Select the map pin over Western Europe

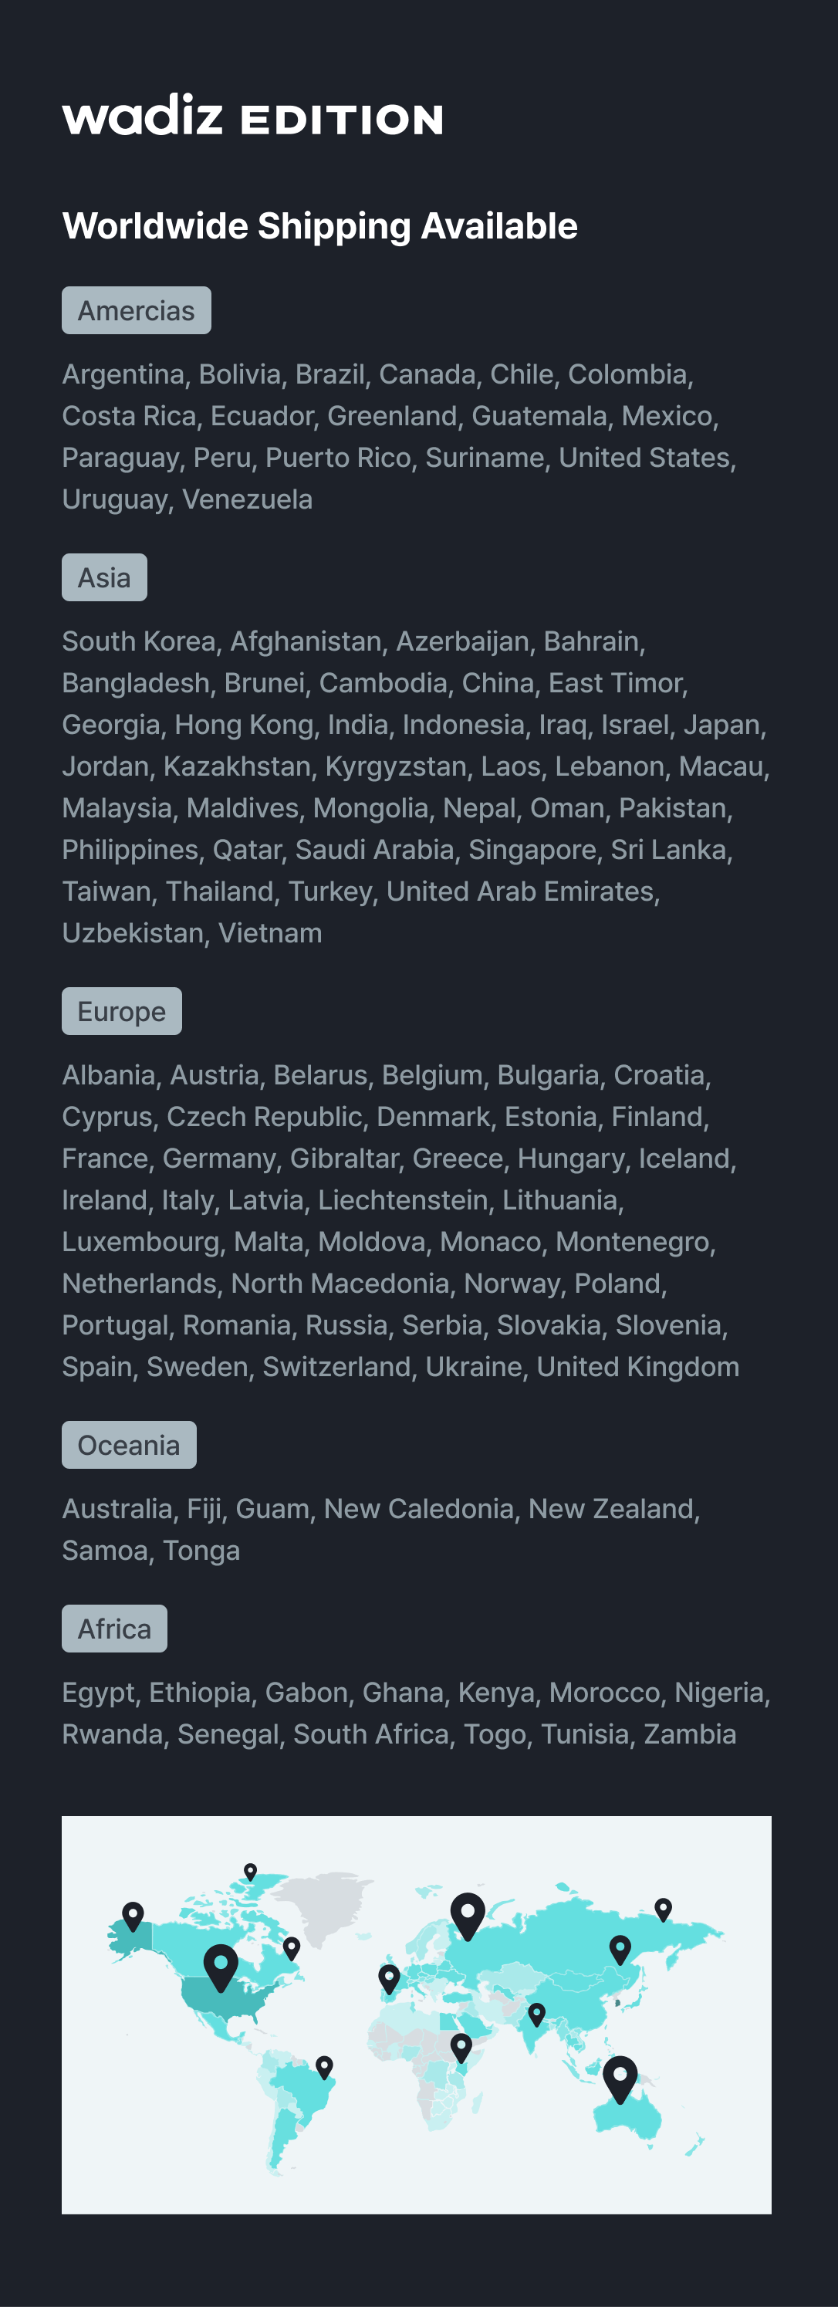(x=389, y=1977)
